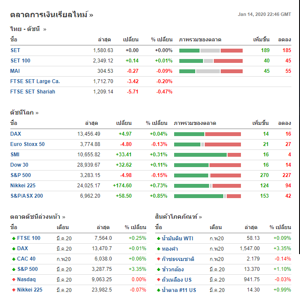Click the SMI market overview bar

coord(207,155)
